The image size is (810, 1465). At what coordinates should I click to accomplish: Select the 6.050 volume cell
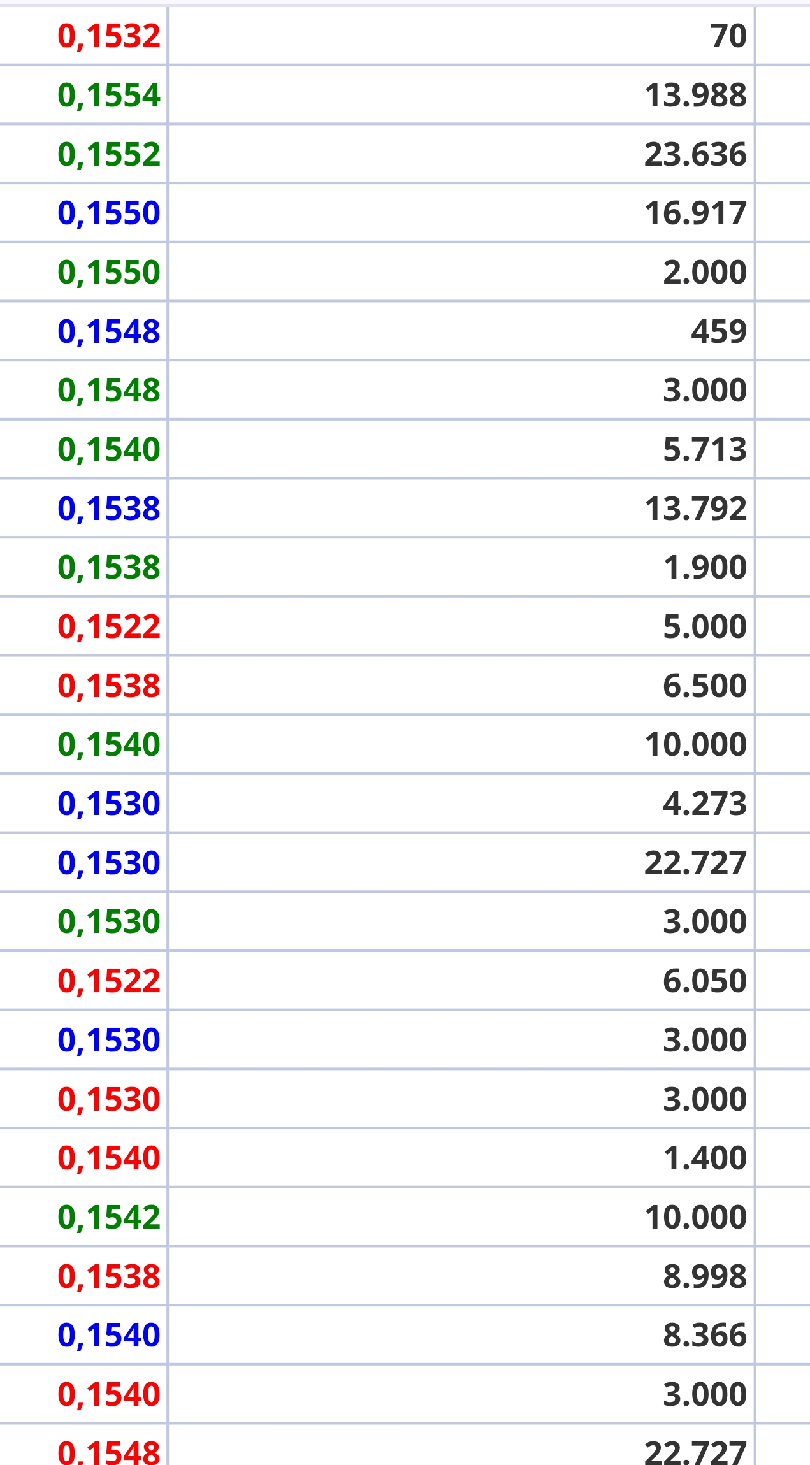704,981
